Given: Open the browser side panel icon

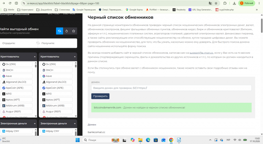Looking at the screenshot, I should pyautogui.click(x=16, y=3).
